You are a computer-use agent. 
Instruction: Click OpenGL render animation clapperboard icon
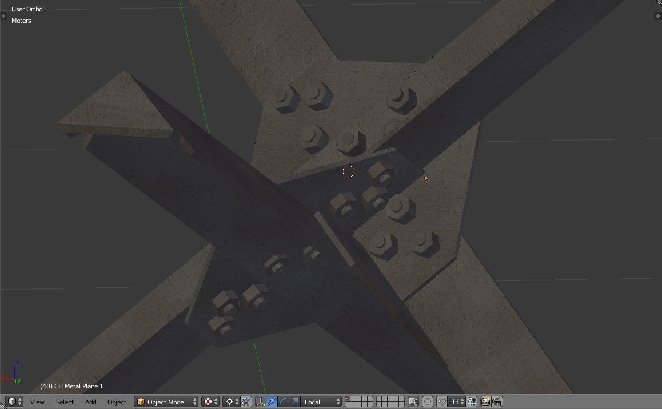496,402
